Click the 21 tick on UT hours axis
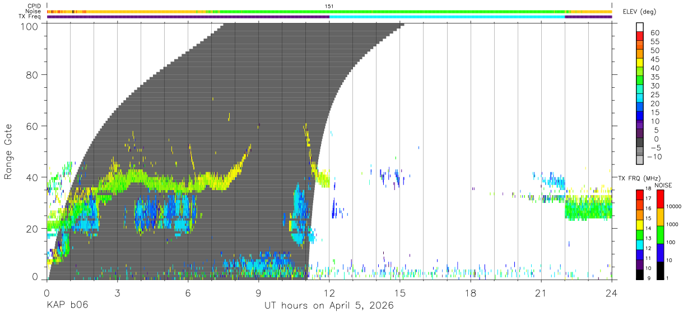 541,292
